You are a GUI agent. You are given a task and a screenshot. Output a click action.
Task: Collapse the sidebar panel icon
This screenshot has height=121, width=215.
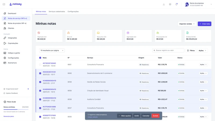pyautogui.click(x=4, y=4)
